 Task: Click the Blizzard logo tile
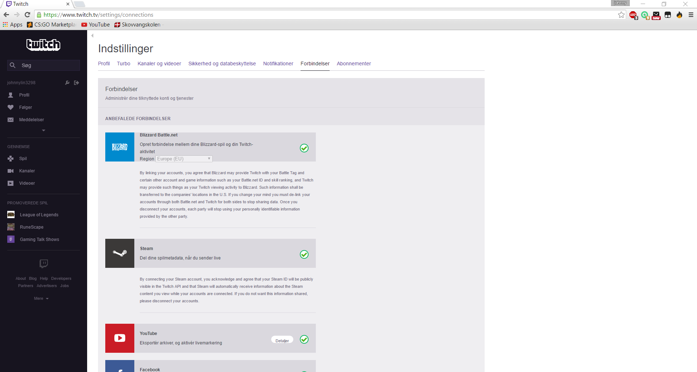point(120,147)
